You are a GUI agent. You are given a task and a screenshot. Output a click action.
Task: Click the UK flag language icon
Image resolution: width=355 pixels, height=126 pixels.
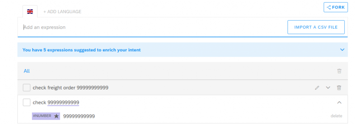point(30,11)
